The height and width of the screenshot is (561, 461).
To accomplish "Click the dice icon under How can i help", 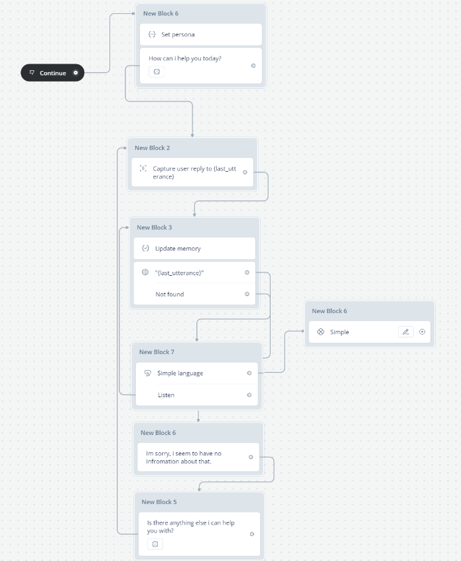I will click(x=157, y=72).
